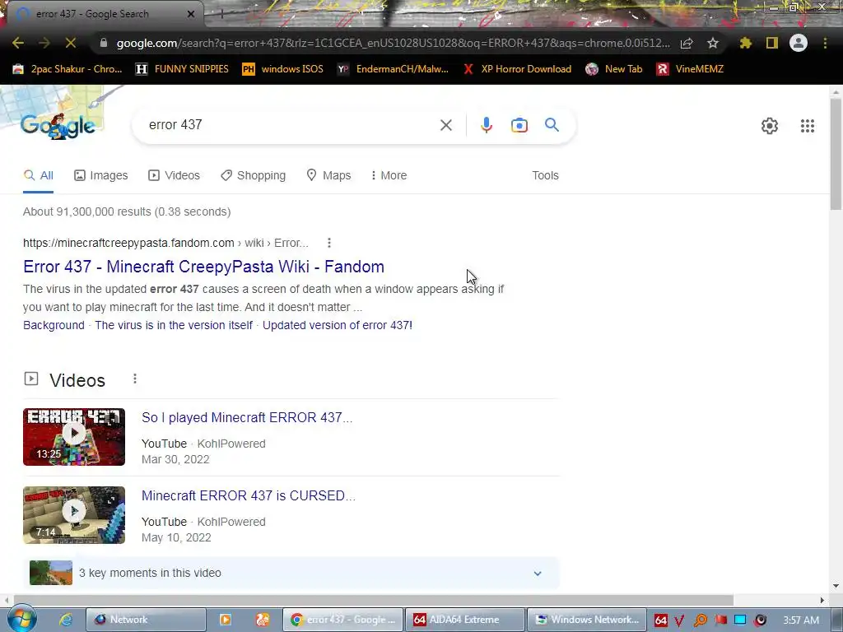Switch to AIDA64 Extreme taskbar window

[x=464, y=620]
